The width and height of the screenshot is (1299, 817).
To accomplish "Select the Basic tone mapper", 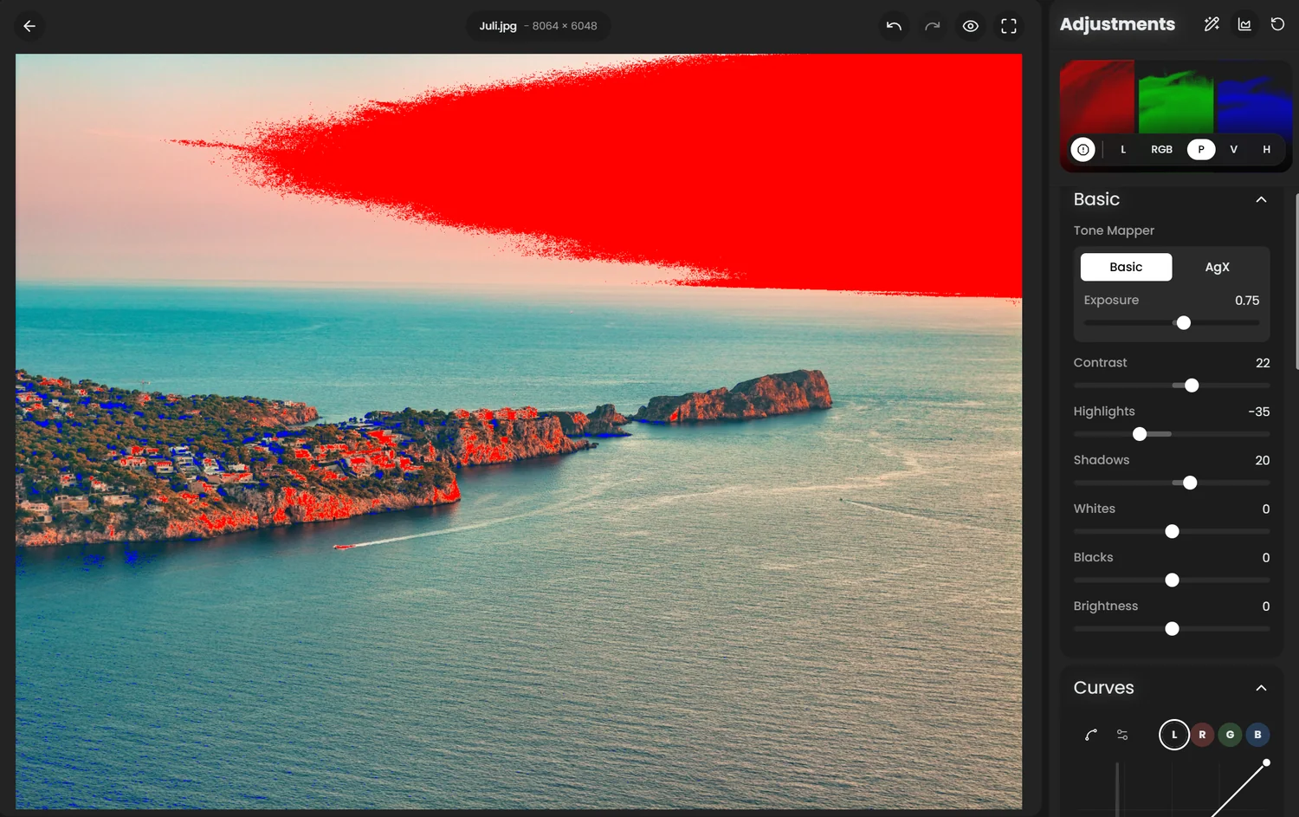I will [x=1126, y=267].
